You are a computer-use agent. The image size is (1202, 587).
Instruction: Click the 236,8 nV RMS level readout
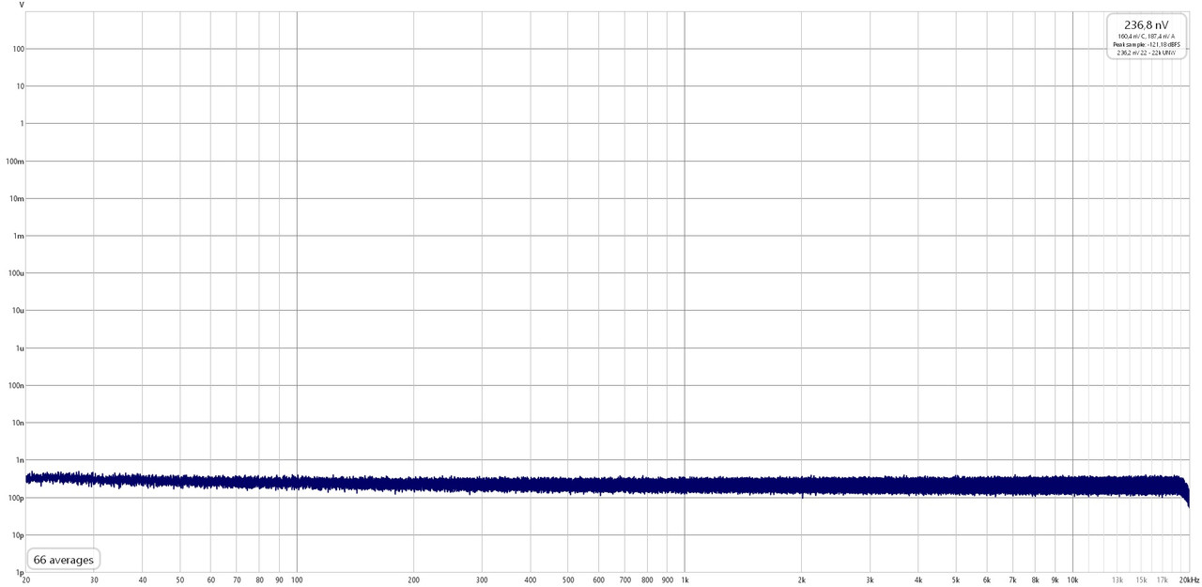point(1145,25)
